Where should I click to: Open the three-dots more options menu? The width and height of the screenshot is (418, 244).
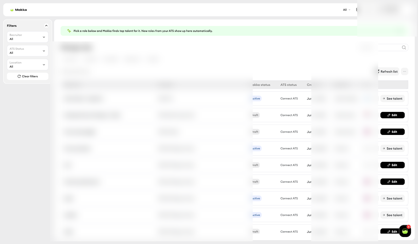[x=404, y=72]
